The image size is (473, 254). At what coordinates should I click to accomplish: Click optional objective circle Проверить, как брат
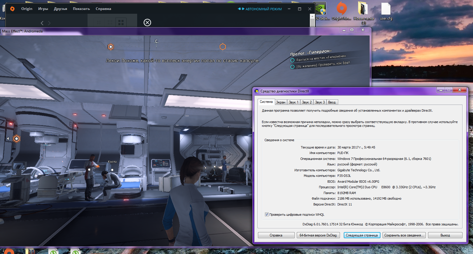pos(292,67)
